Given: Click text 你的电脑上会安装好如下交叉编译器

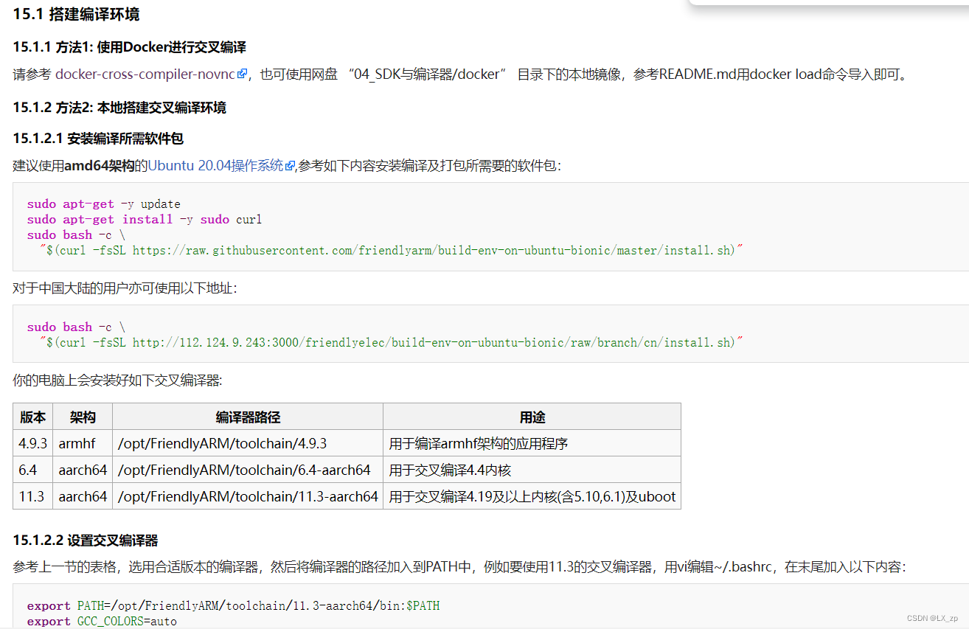Looking at the screenshot, I should click(x=117, y=380).
